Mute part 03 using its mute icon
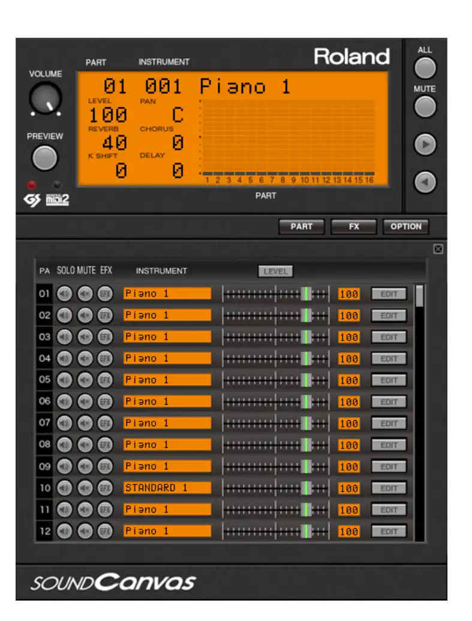This screenshot has height=621, width=472. click(x=85, y=337)
